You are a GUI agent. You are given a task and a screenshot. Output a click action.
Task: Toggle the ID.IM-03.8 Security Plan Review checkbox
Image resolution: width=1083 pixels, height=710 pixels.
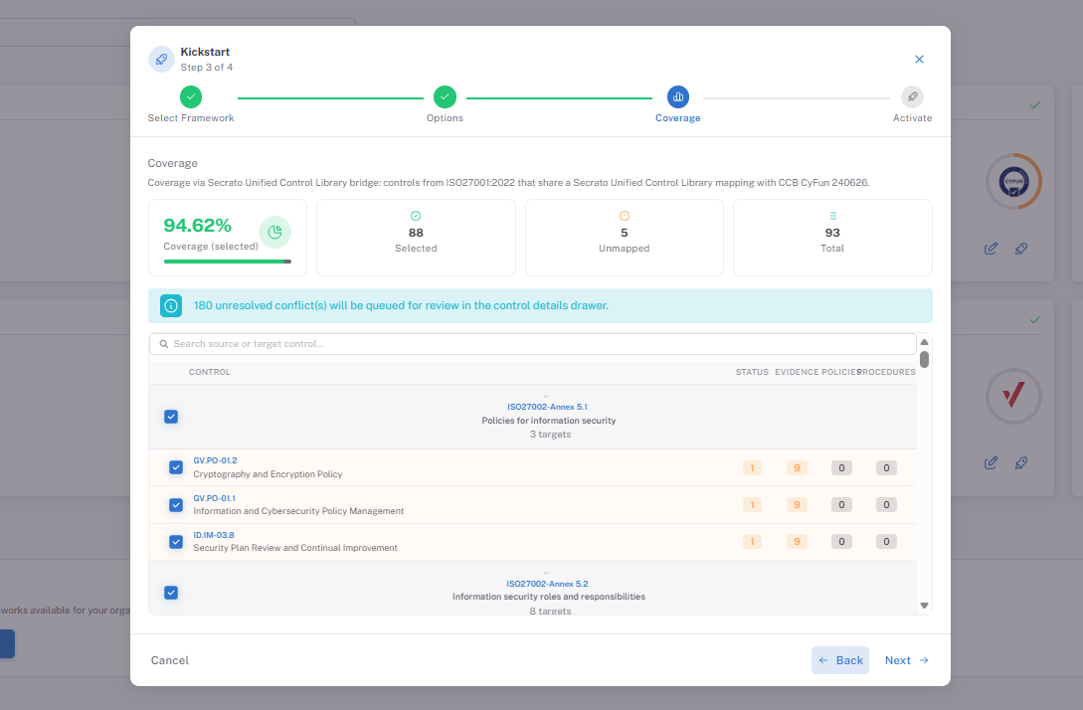[176, 542]
